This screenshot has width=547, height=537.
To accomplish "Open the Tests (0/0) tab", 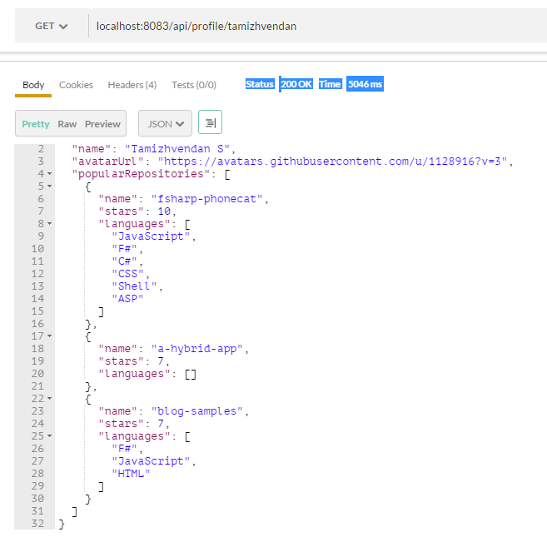I will point(193,85).
